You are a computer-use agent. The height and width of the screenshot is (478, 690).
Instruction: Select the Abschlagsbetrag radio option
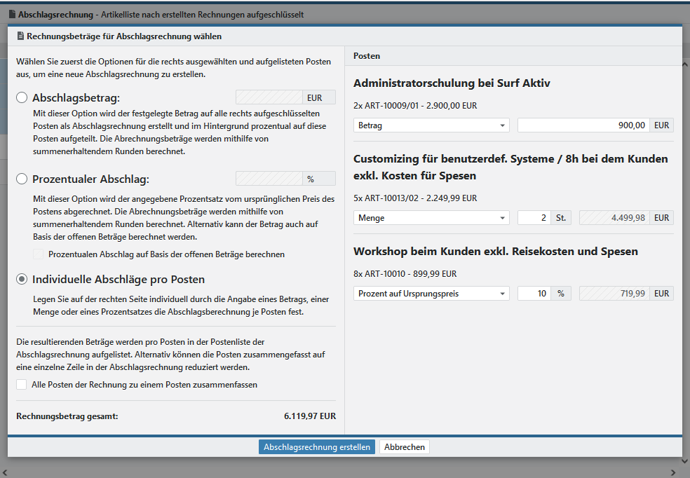point(22,98)
